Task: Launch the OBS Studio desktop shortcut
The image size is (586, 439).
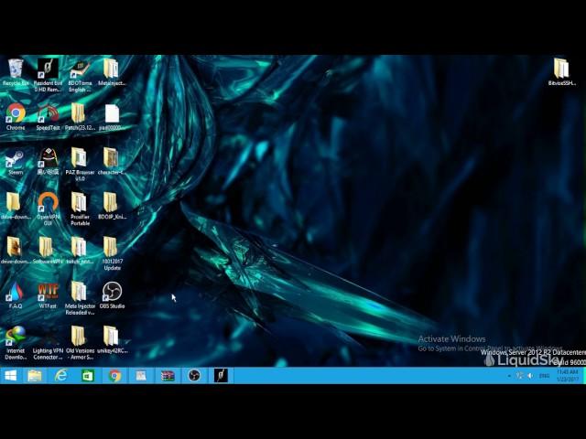Action: coord(112,295)
